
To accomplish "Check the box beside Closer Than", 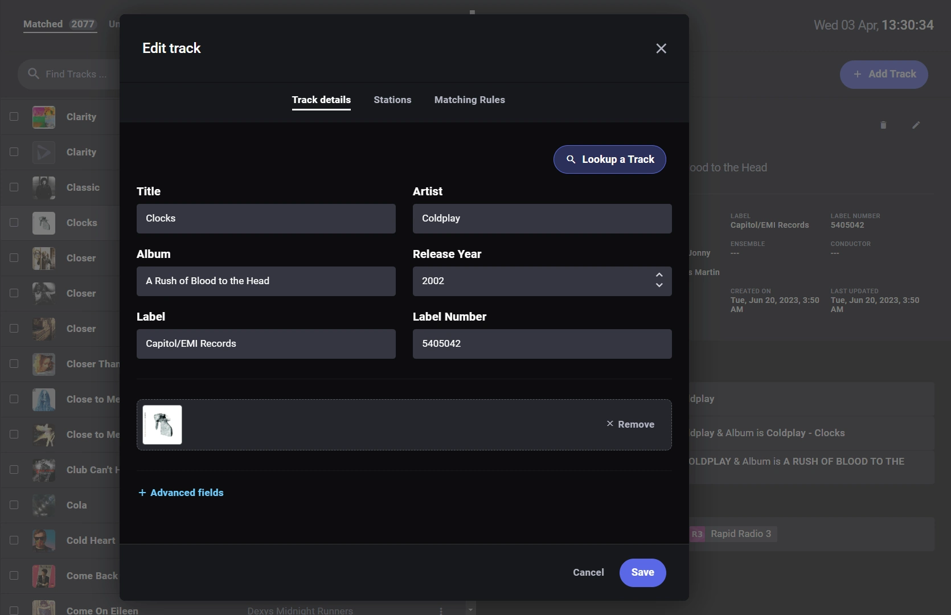I will coord(14,364).
